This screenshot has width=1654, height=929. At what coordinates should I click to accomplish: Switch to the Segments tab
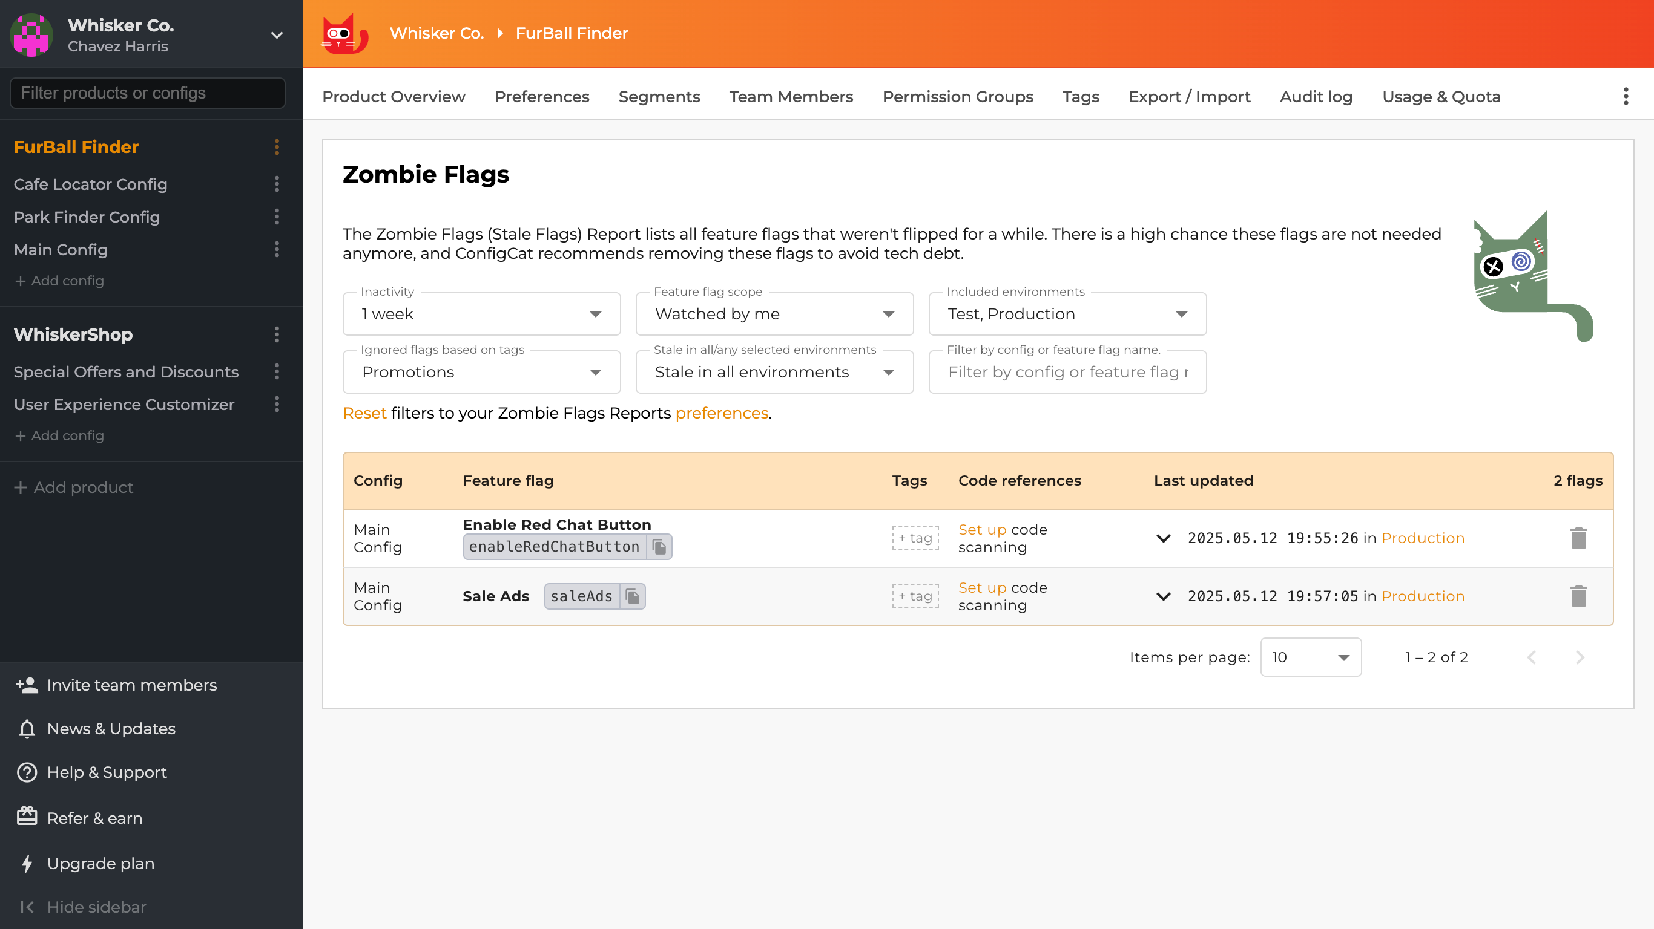click(659, 96)
